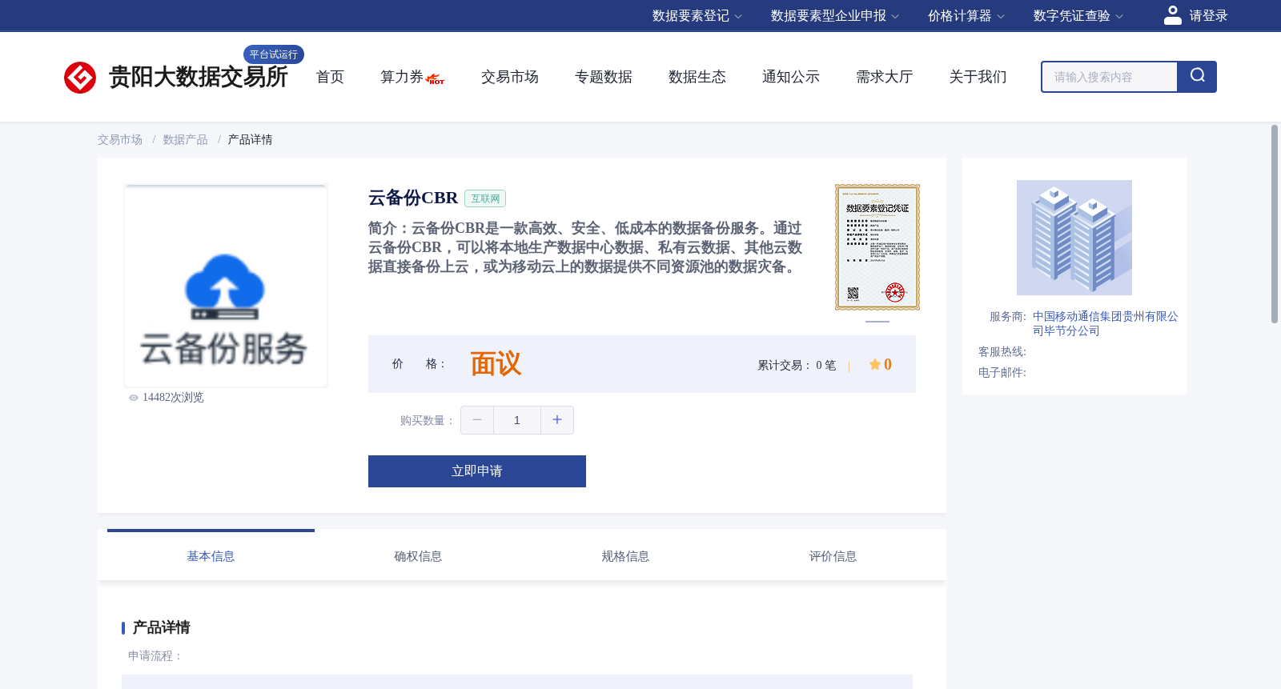Click the orange star rating icon
Viewport: 1281px width, 689px height.
pyautogui.click(x=875, y=364)
